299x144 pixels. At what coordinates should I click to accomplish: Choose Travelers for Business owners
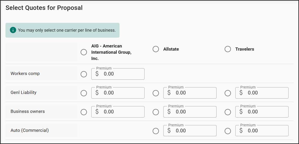(x=228, y=112)
